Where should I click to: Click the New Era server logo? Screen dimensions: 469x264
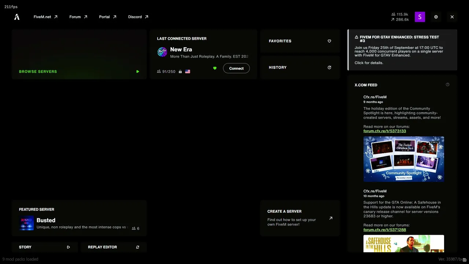pos(162,52)
